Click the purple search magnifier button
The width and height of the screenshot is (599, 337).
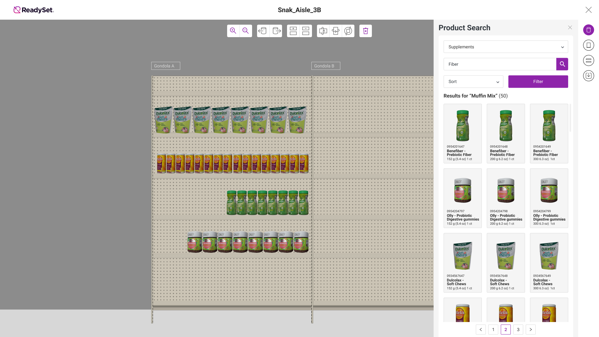[562, 64]
